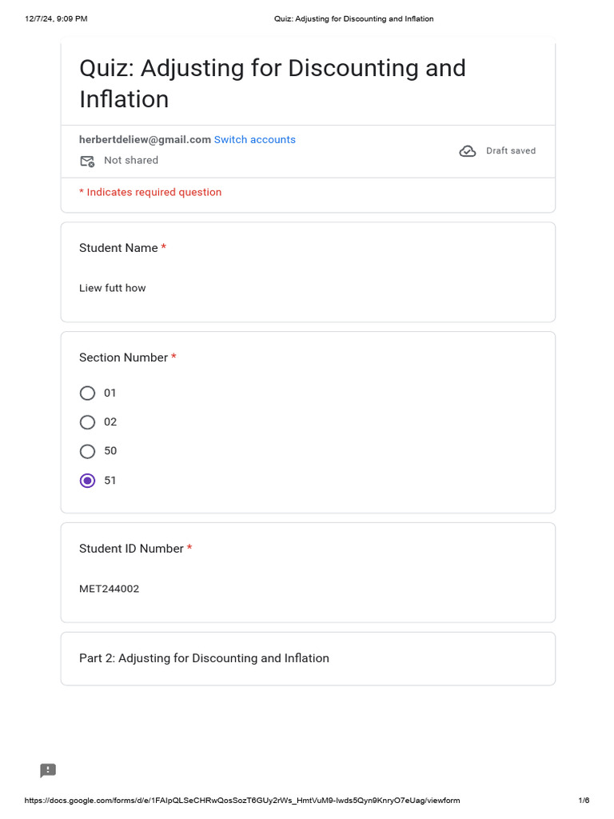Click the Switch accounts link
Screen dimensions: 614x819
pos(254,140)
